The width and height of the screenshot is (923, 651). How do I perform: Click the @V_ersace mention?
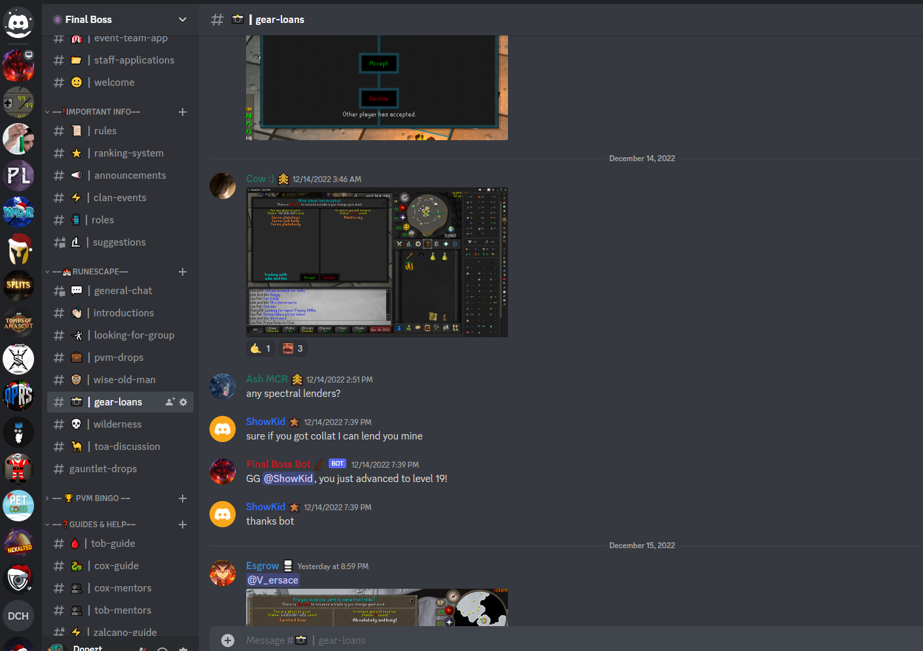coord(273,580)
